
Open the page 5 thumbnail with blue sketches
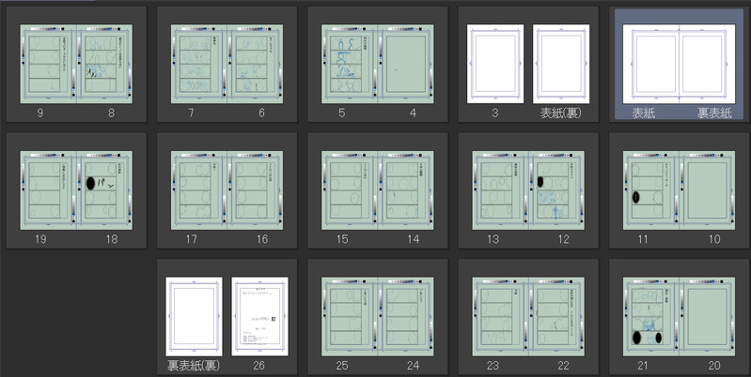(350, 64)
